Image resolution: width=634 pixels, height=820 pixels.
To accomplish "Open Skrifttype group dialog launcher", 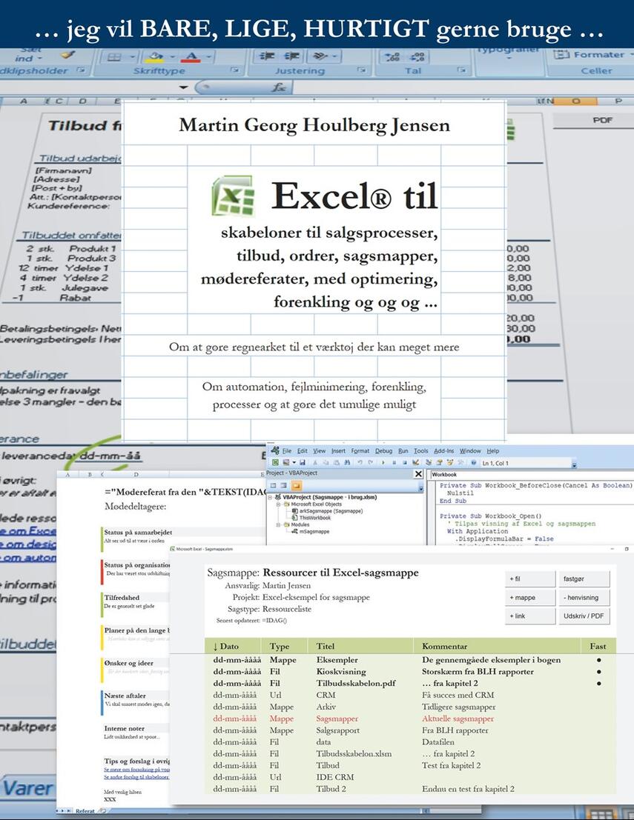I will click(235, 70).
